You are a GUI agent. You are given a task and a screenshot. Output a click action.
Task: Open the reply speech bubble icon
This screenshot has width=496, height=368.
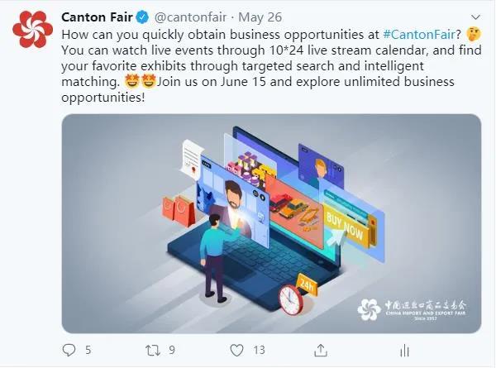coord(69,350)
